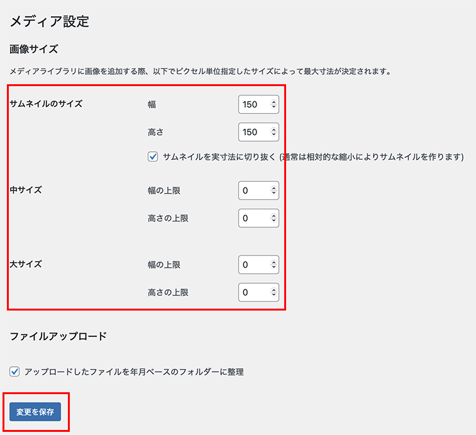Image resolution: width=476 pixels, height=435 pixels.
Task: Decrease 中サイズ 幅の上限 using the down arrow
Action: click(274, 194)
